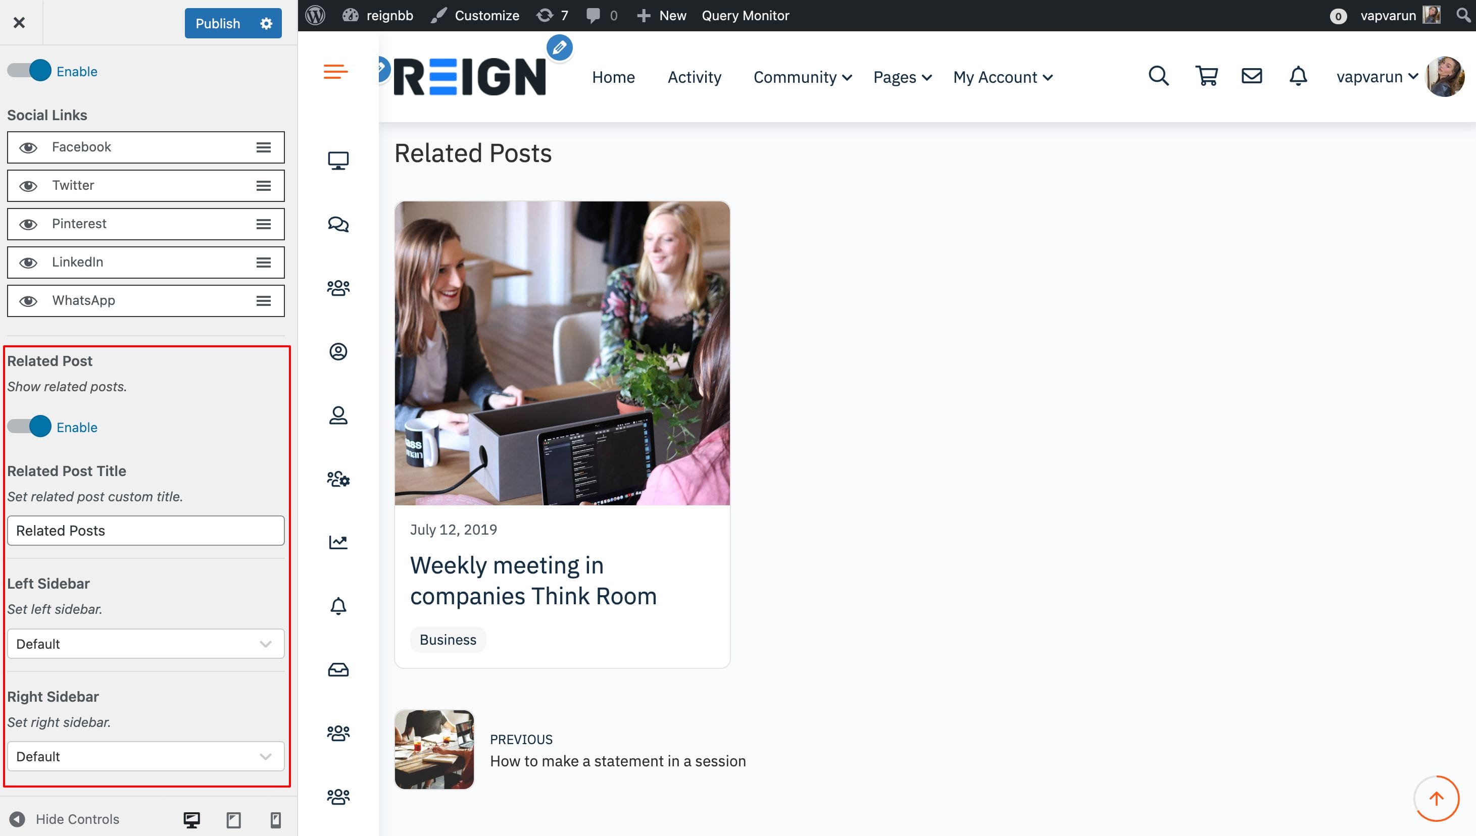Open the site search magnifier icon

tap(1158, 76)
